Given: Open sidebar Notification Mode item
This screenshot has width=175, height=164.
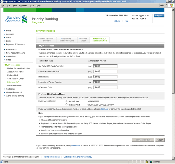Looking at the screenshot, I should [14, 85].
